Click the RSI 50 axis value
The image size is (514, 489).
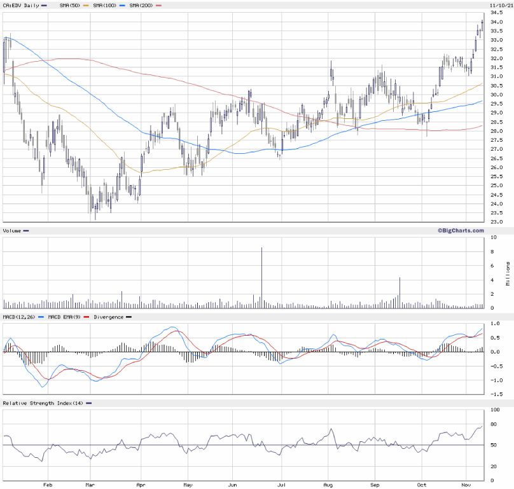tap(494, 445)
